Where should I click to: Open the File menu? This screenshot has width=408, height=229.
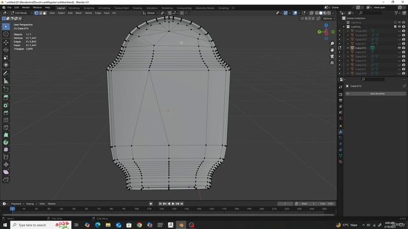10,8
